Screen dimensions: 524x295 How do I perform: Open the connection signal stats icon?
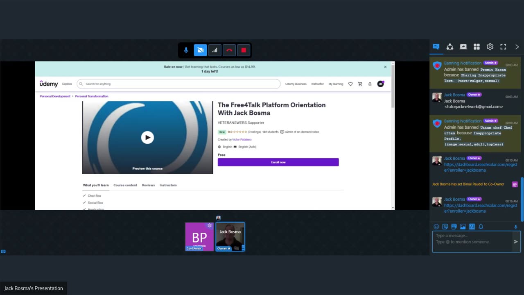215,50
